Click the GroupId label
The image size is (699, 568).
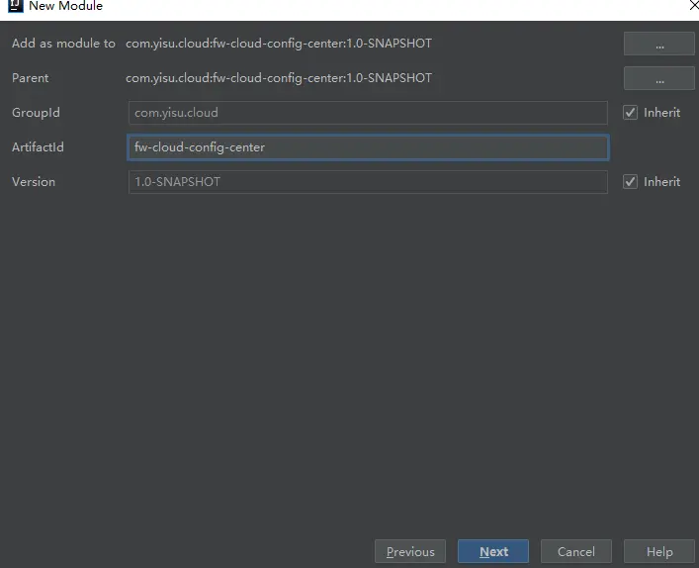click(x=36, y=113)
